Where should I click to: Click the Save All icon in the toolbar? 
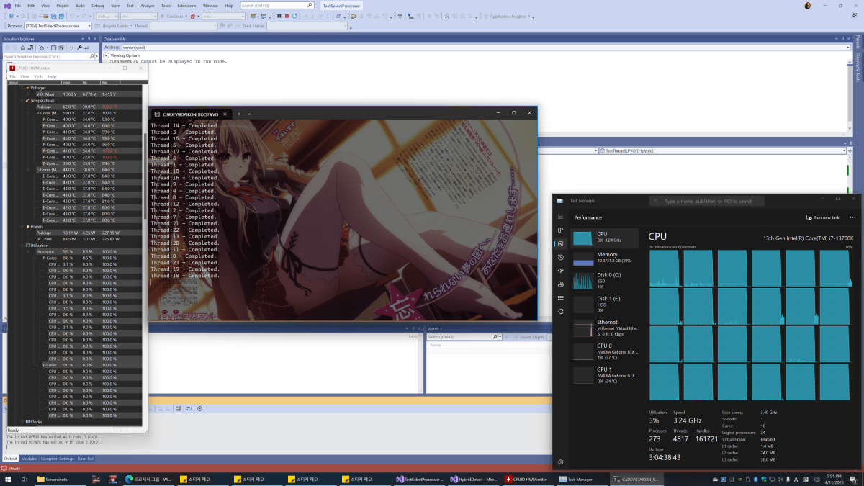61,15
